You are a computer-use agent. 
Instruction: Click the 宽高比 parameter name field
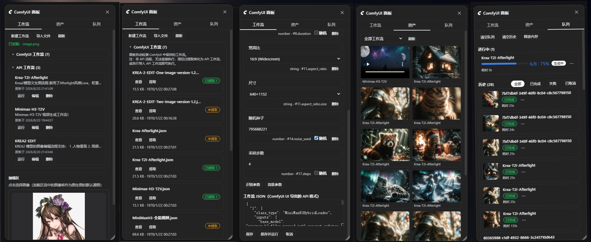(294, 48)
